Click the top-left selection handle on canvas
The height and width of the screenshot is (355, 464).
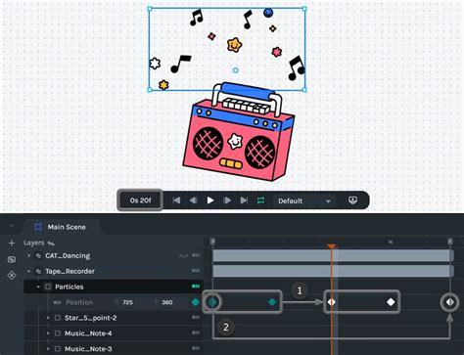[x=150, y=9]
